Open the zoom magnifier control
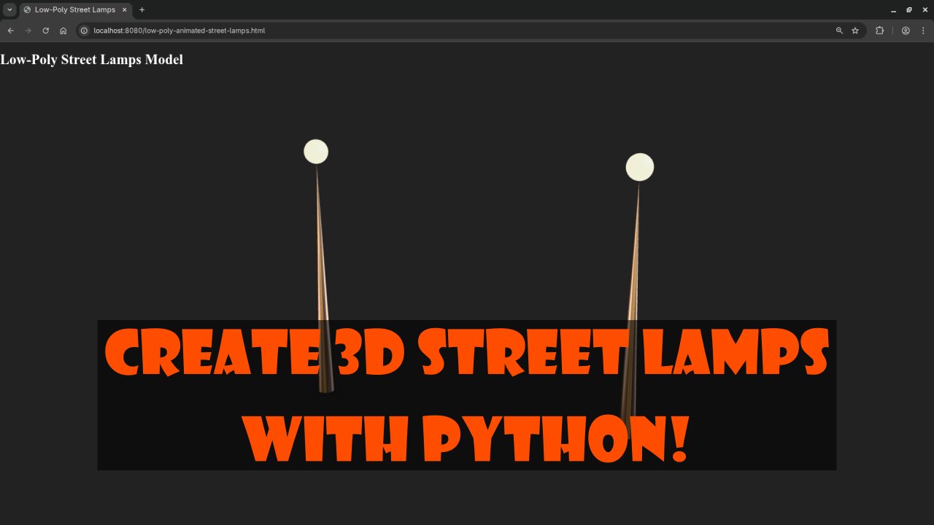Screen dimensions: 934x525 pos(839,31)
